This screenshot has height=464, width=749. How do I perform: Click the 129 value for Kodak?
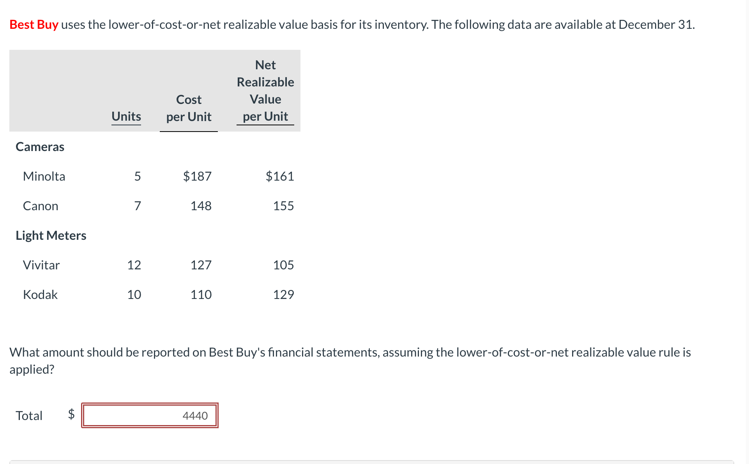click(x=284, y=294)
